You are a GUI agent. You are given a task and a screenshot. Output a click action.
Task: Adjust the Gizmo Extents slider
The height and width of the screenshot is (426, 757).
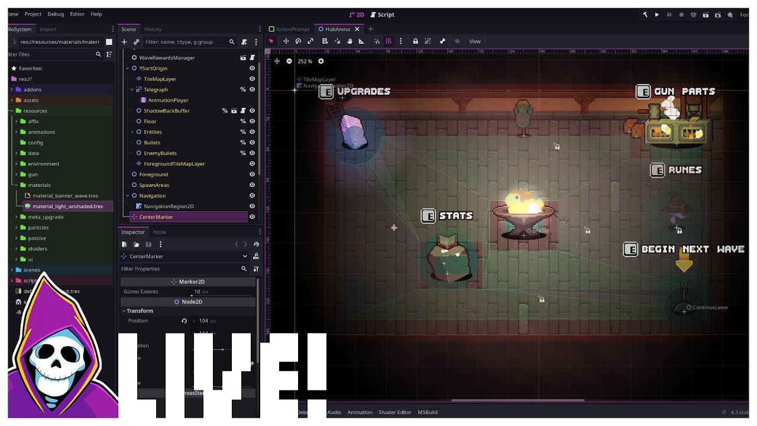pyautogui.click(x=222, y=295)
